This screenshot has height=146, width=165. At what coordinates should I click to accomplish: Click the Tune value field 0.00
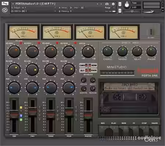pos(136,7)
